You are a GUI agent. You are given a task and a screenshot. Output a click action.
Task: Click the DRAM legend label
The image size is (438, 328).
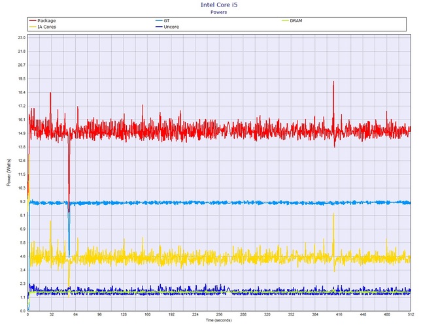pyautogui.click(x=296, y=21)
